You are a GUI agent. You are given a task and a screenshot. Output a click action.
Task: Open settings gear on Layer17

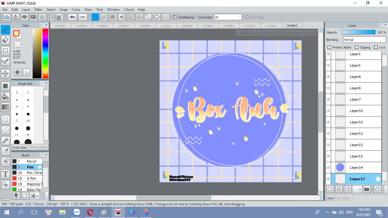tap(378, 179)
